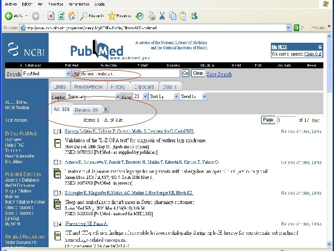Image resolution: width=334 pixels, height=251 pixels.
Task: Click the Clear button
Action: [x=198, y=73]
